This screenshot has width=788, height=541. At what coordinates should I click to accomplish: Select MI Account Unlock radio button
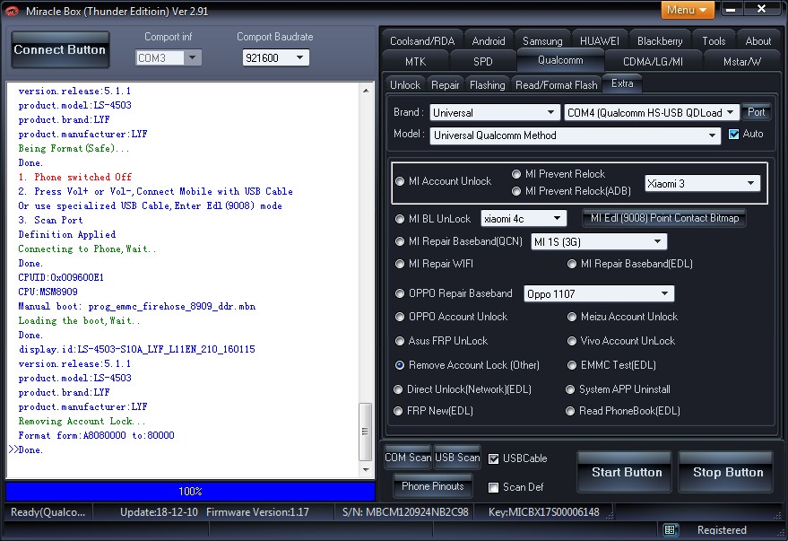coord(400,181)
